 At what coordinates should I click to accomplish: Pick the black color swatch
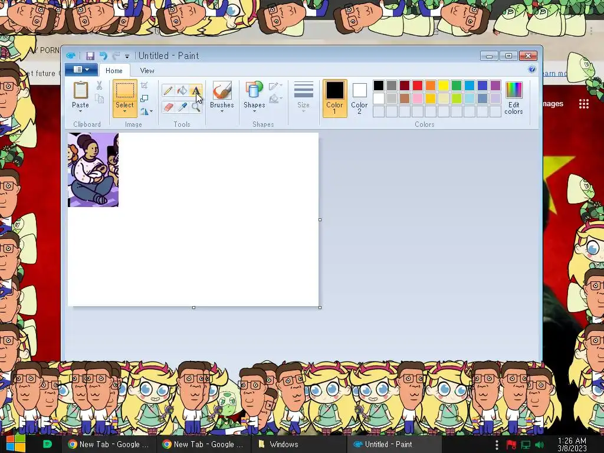coord(379,86)
